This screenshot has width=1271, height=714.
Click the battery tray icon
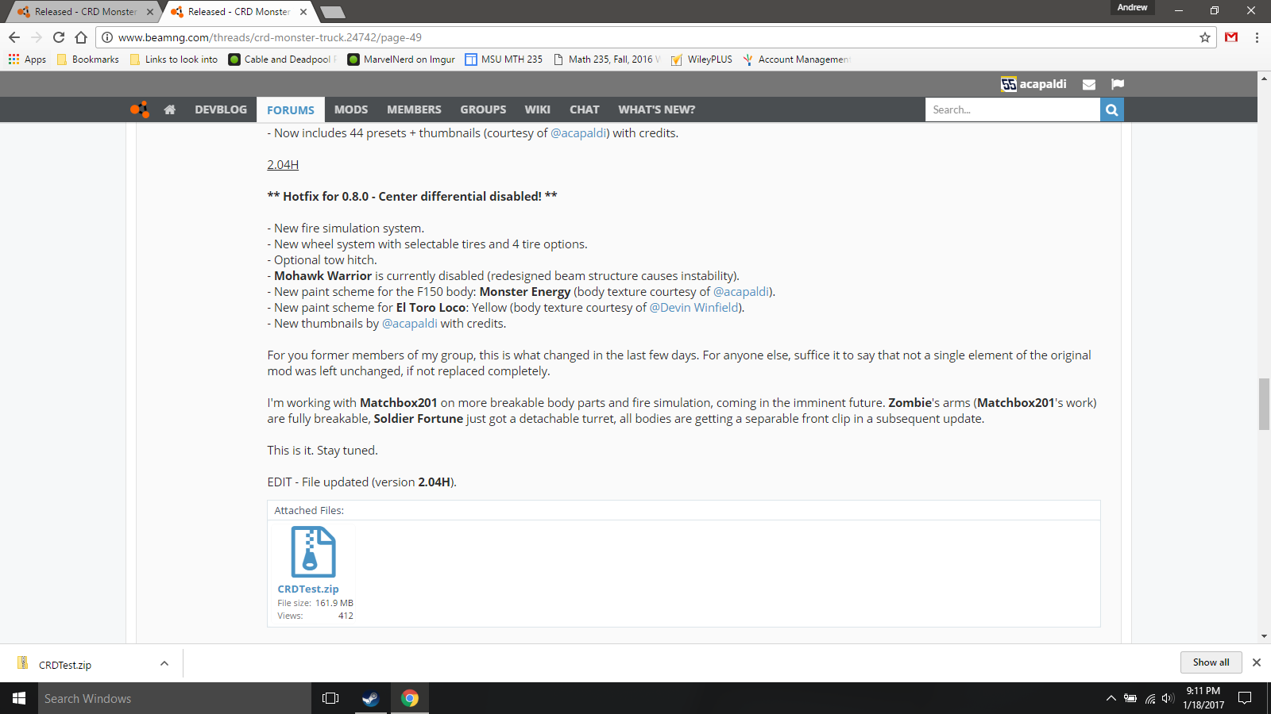(x=1130, y=698)
